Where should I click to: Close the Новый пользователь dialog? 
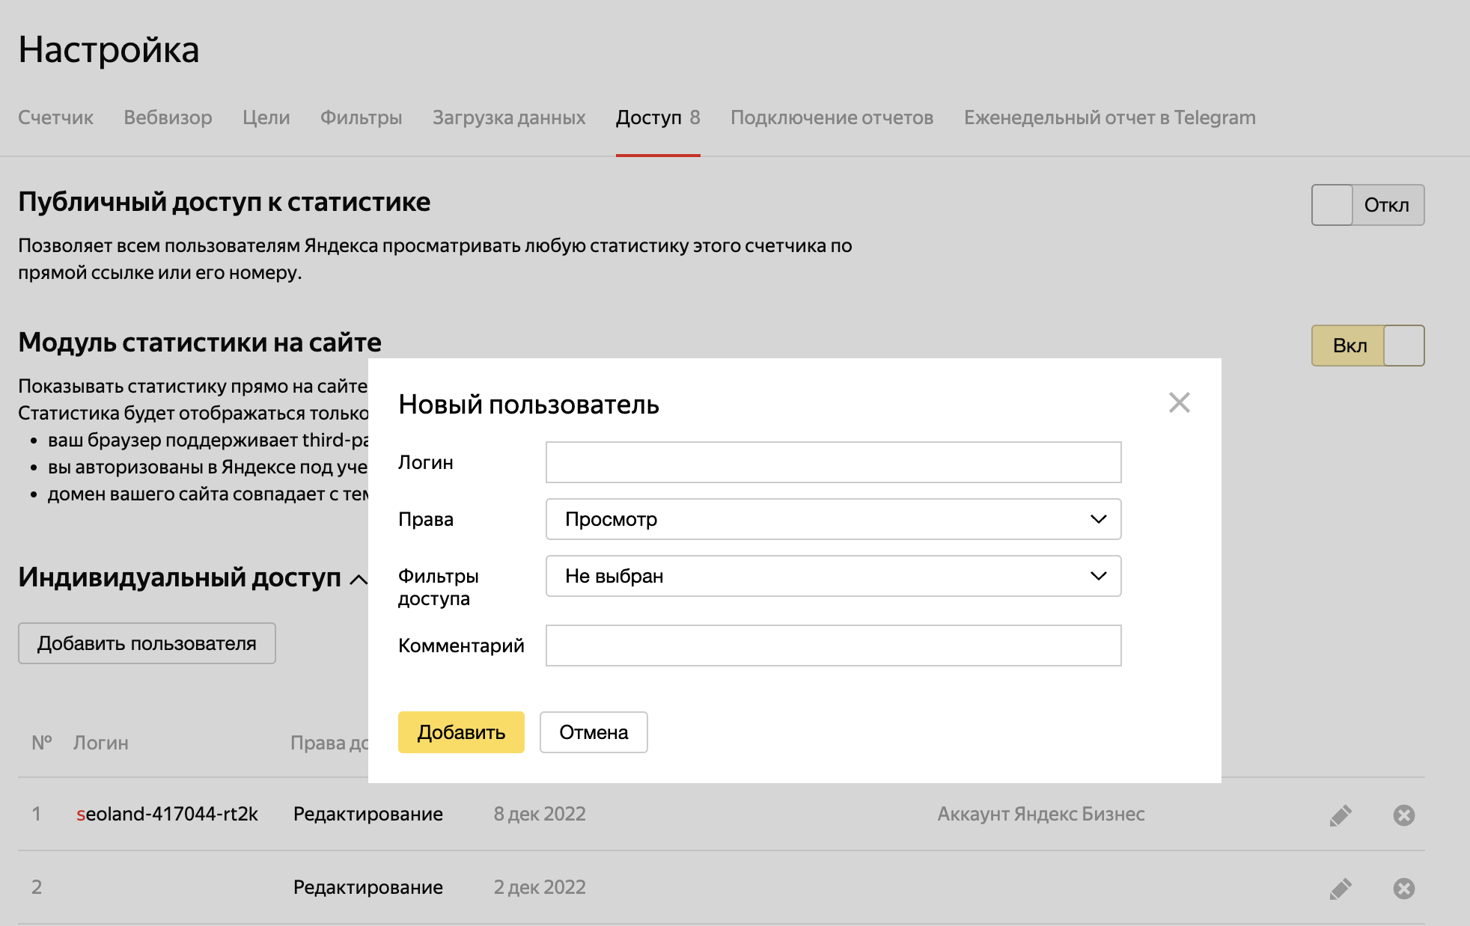pos(1179,403)
